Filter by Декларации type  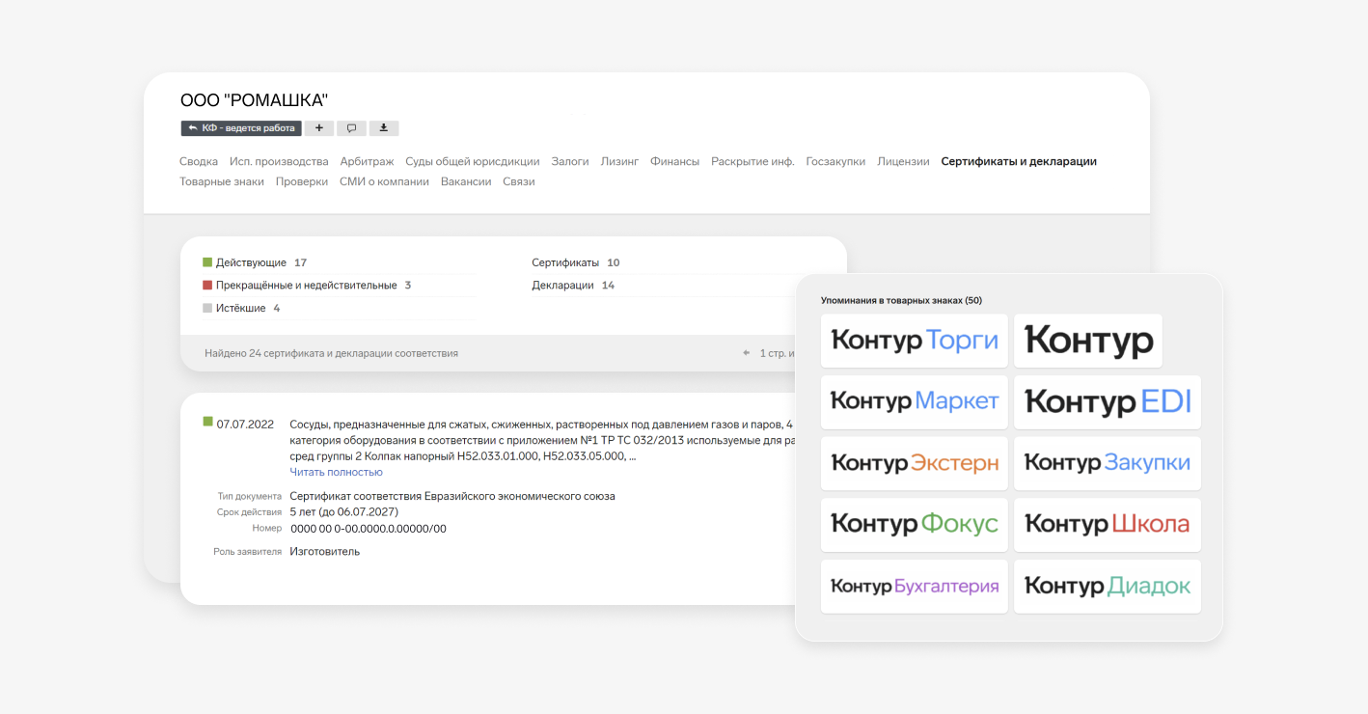click(x=573, y=286)
